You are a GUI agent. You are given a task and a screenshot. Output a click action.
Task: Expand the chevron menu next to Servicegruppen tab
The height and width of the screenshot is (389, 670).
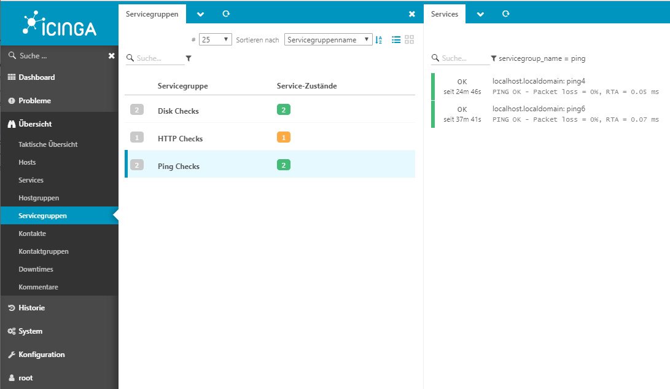[200, 14]
